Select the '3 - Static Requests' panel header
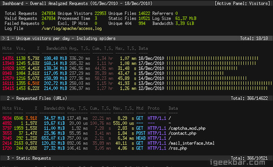The image size is (273, 167). click(137, 158)
